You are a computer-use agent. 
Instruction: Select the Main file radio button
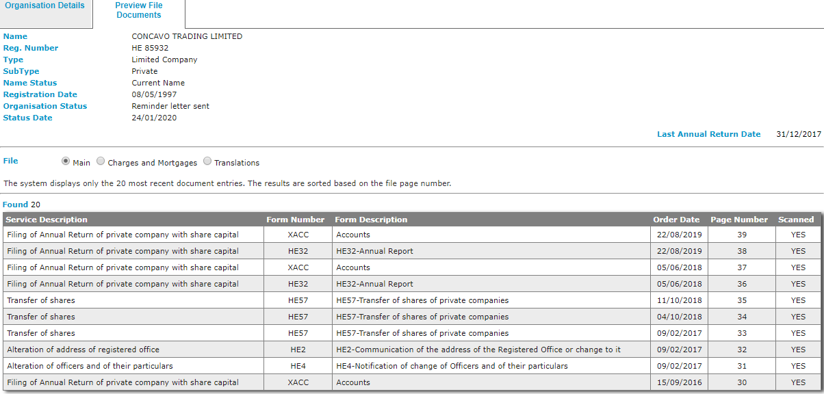pyautogui.click(x=66, y=162)
